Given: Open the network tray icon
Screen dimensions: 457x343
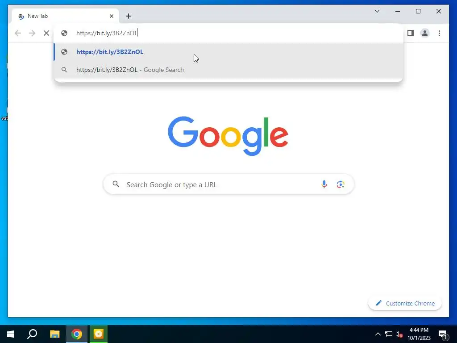Looking at the screenshot, I should [389, 334].
